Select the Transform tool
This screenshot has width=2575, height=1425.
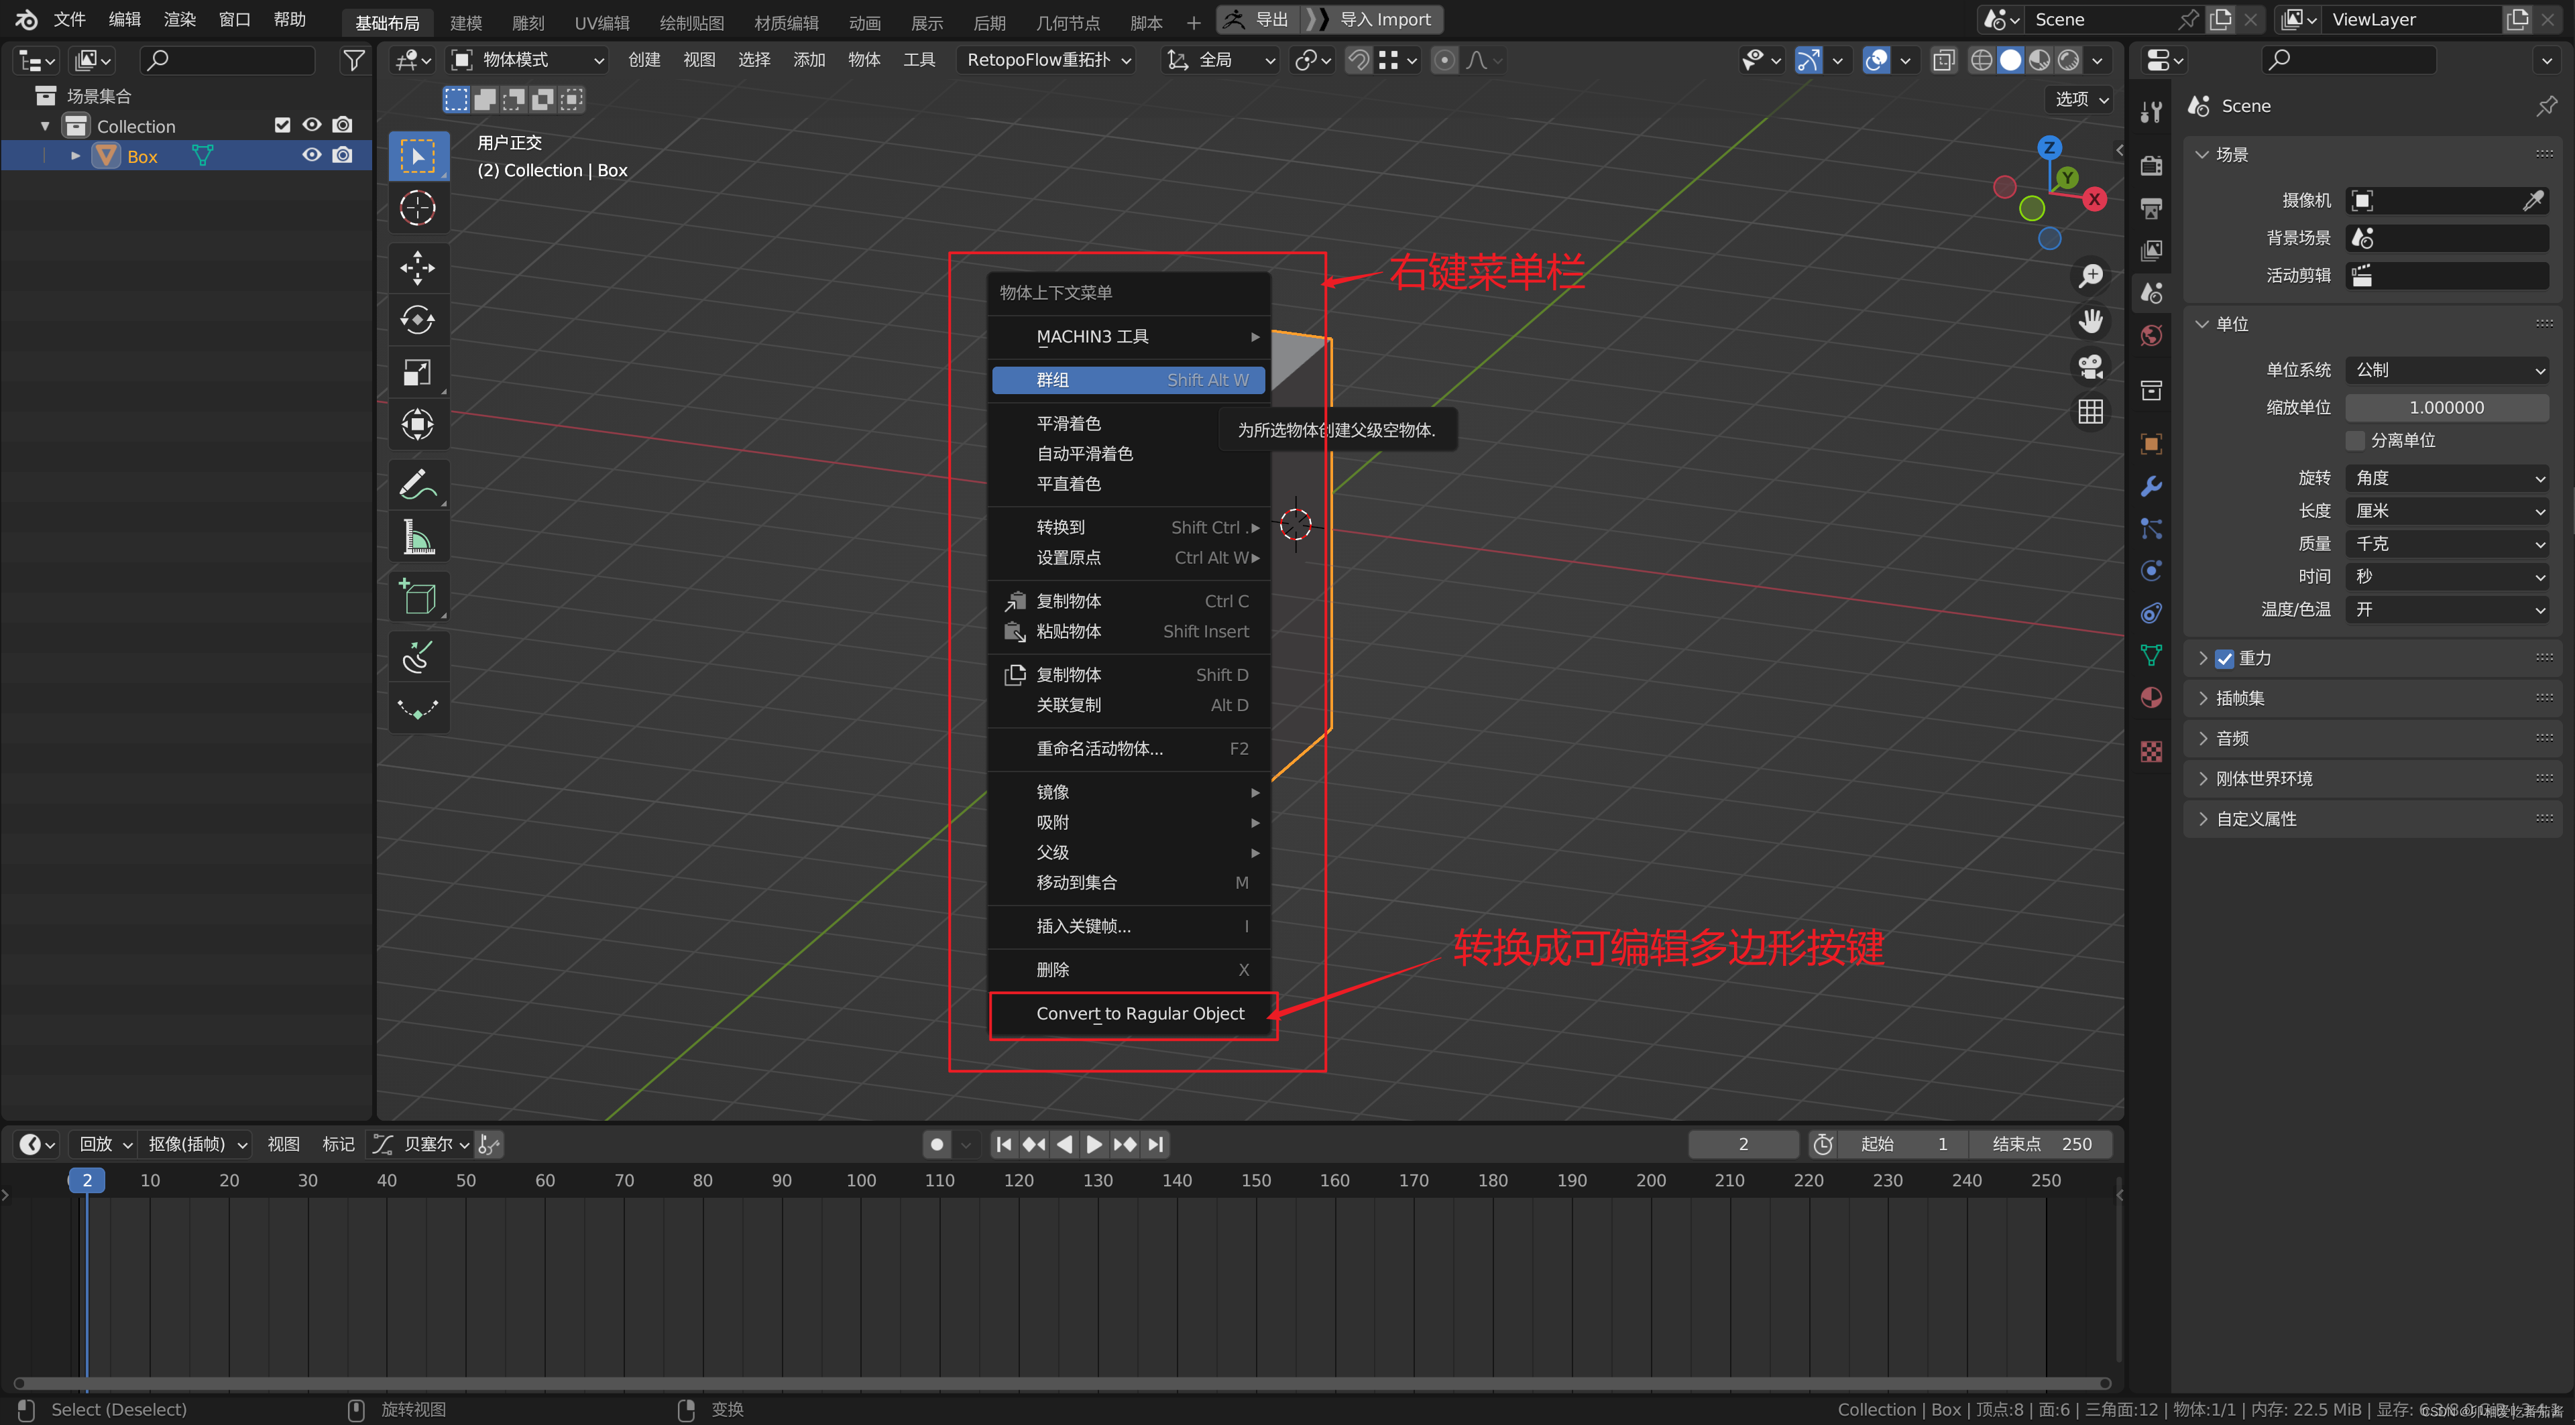[418, 425]
